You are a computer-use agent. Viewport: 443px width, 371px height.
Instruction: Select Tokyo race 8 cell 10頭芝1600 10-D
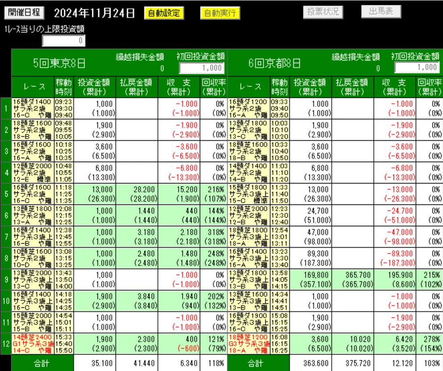[x=33, y=258]
